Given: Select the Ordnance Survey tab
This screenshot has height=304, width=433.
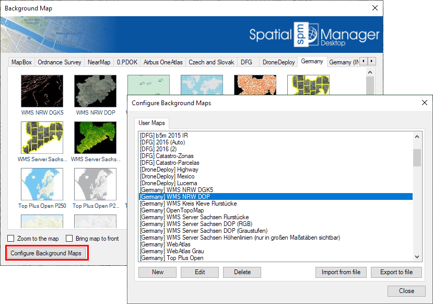Looking at the screenshot, I should coord(59,62).
